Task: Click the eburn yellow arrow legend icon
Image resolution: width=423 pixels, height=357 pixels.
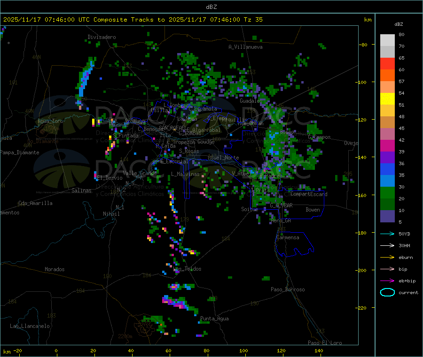Action: (387, 257)
